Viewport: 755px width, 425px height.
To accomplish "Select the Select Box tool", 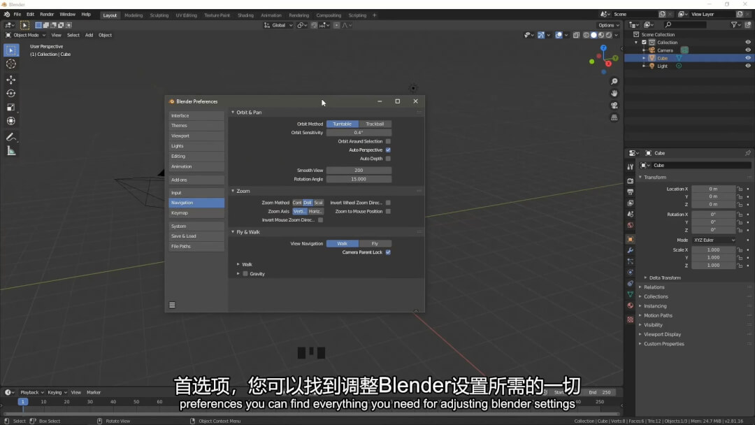I will click(x=11, y=50).
